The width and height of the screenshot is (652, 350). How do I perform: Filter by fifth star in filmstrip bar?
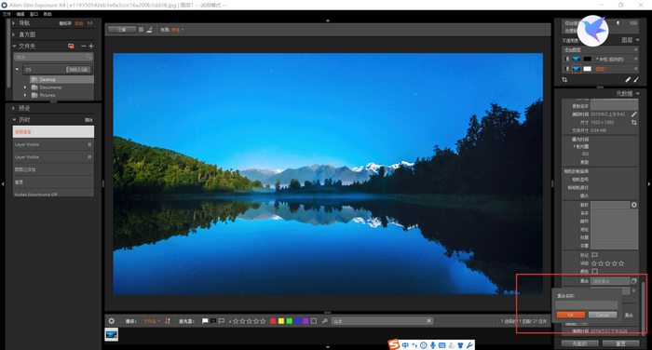pos(263,321)
